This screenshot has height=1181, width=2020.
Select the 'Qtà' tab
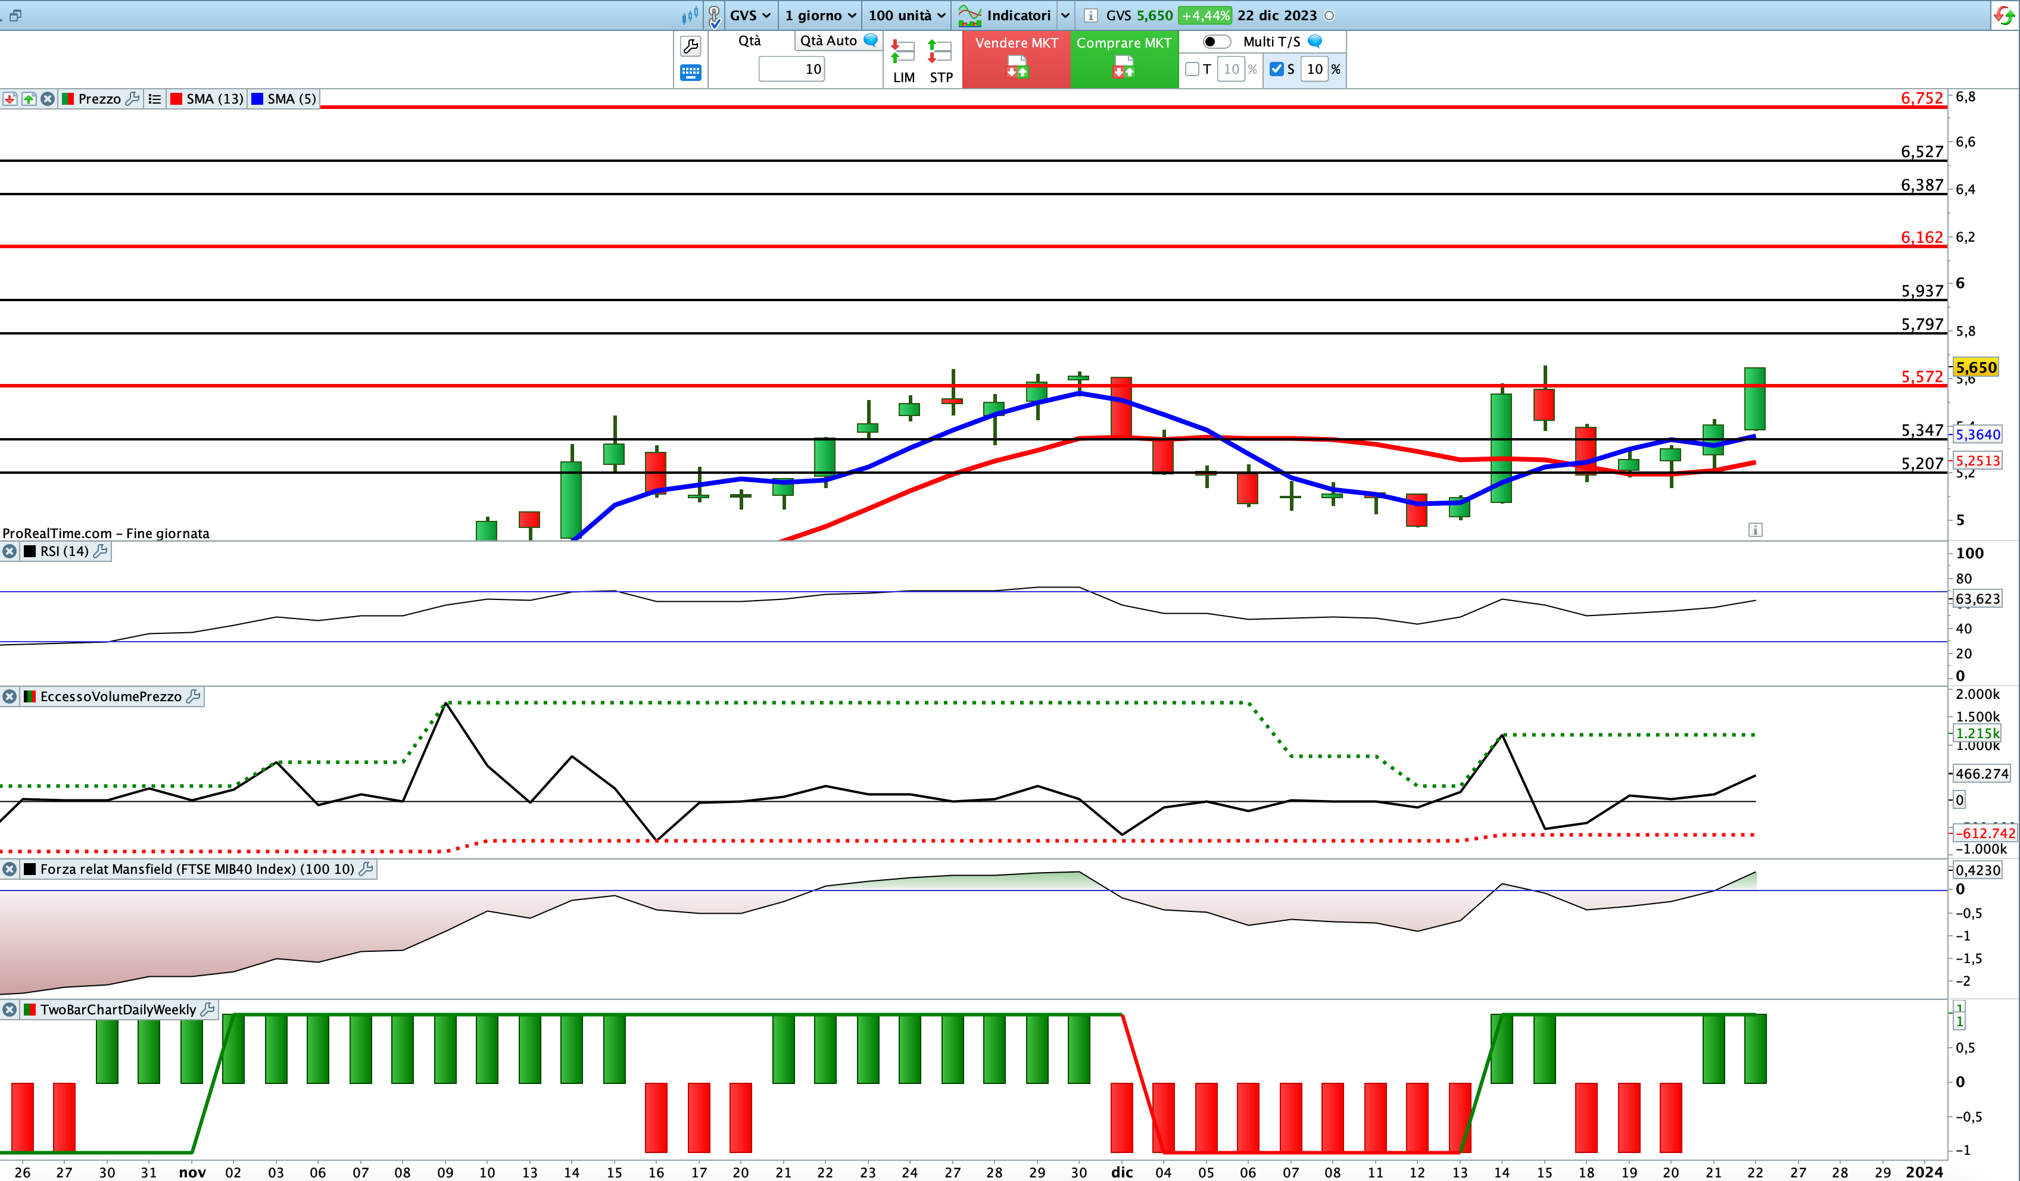(x=750, y=41)
